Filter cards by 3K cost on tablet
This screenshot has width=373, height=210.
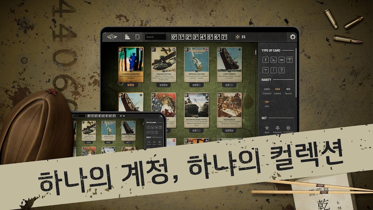pos(196,37)
